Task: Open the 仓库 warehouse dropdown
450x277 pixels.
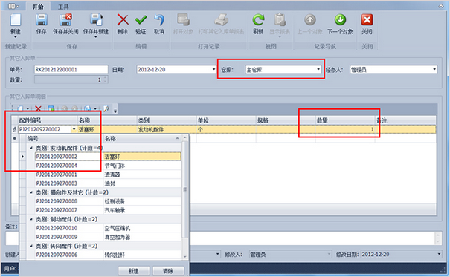Action: (318, 69)
